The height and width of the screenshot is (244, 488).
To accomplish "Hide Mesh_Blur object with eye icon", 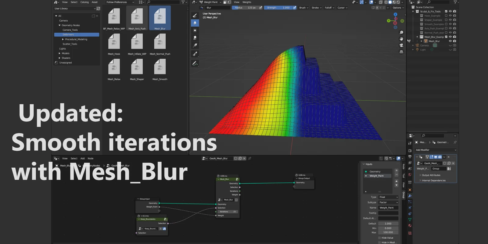I will click(x=450, y=41).
